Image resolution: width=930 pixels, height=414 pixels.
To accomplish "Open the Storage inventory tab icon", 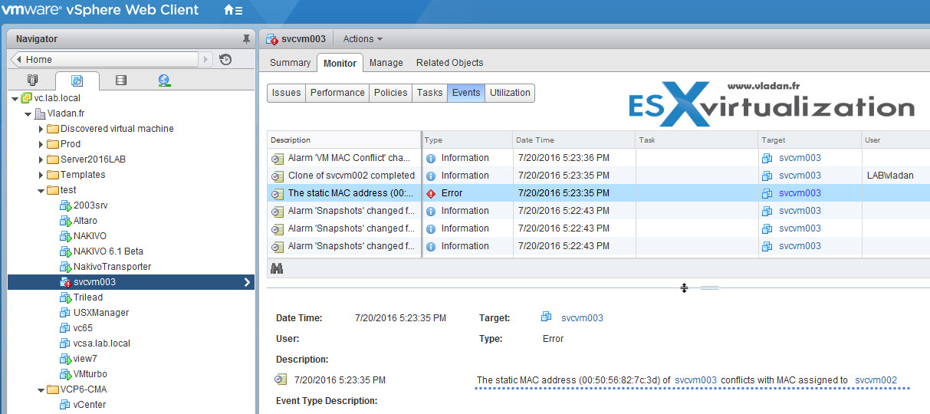I will 120,80.
